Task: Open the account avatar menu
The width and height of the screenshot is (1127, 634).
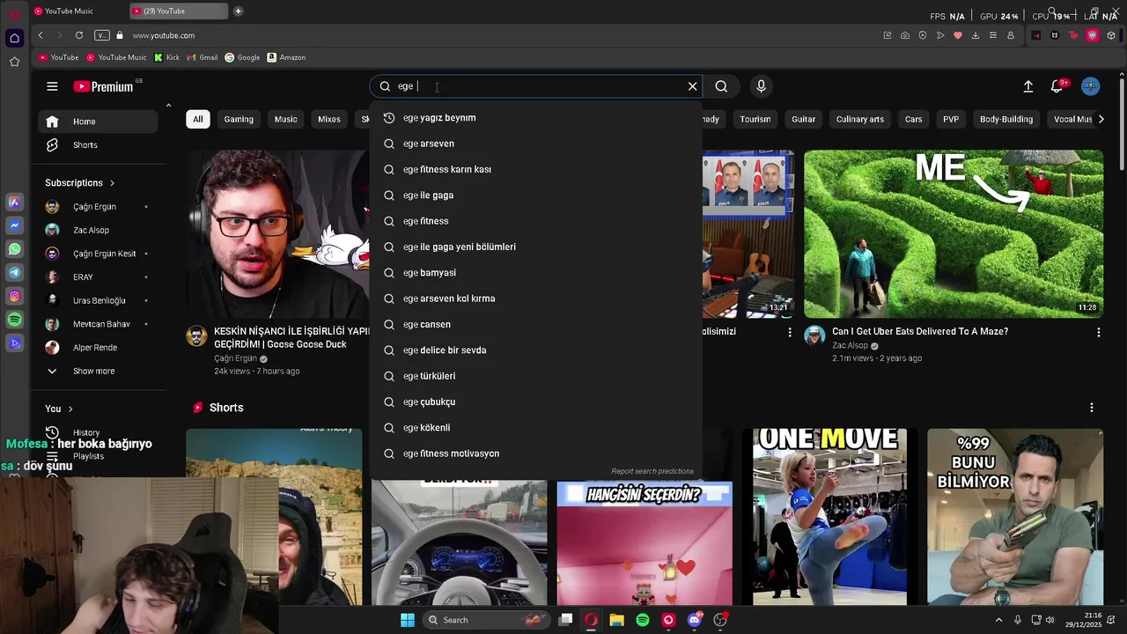Action: [1091, 86]
